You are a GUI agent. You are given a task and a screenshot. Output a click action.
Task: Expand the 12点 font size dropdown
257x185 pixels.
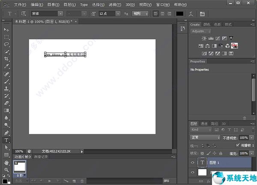pyautogui.click(x=119, y=14)
